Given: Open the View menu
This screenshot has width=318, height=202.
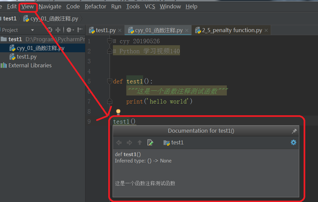Looking at the screenshot, I should point(27,6).
